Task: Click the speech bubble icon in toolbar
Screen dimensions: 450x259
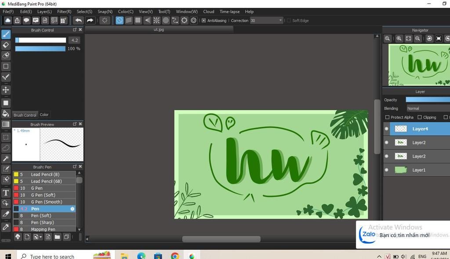Action: point(26,20)
